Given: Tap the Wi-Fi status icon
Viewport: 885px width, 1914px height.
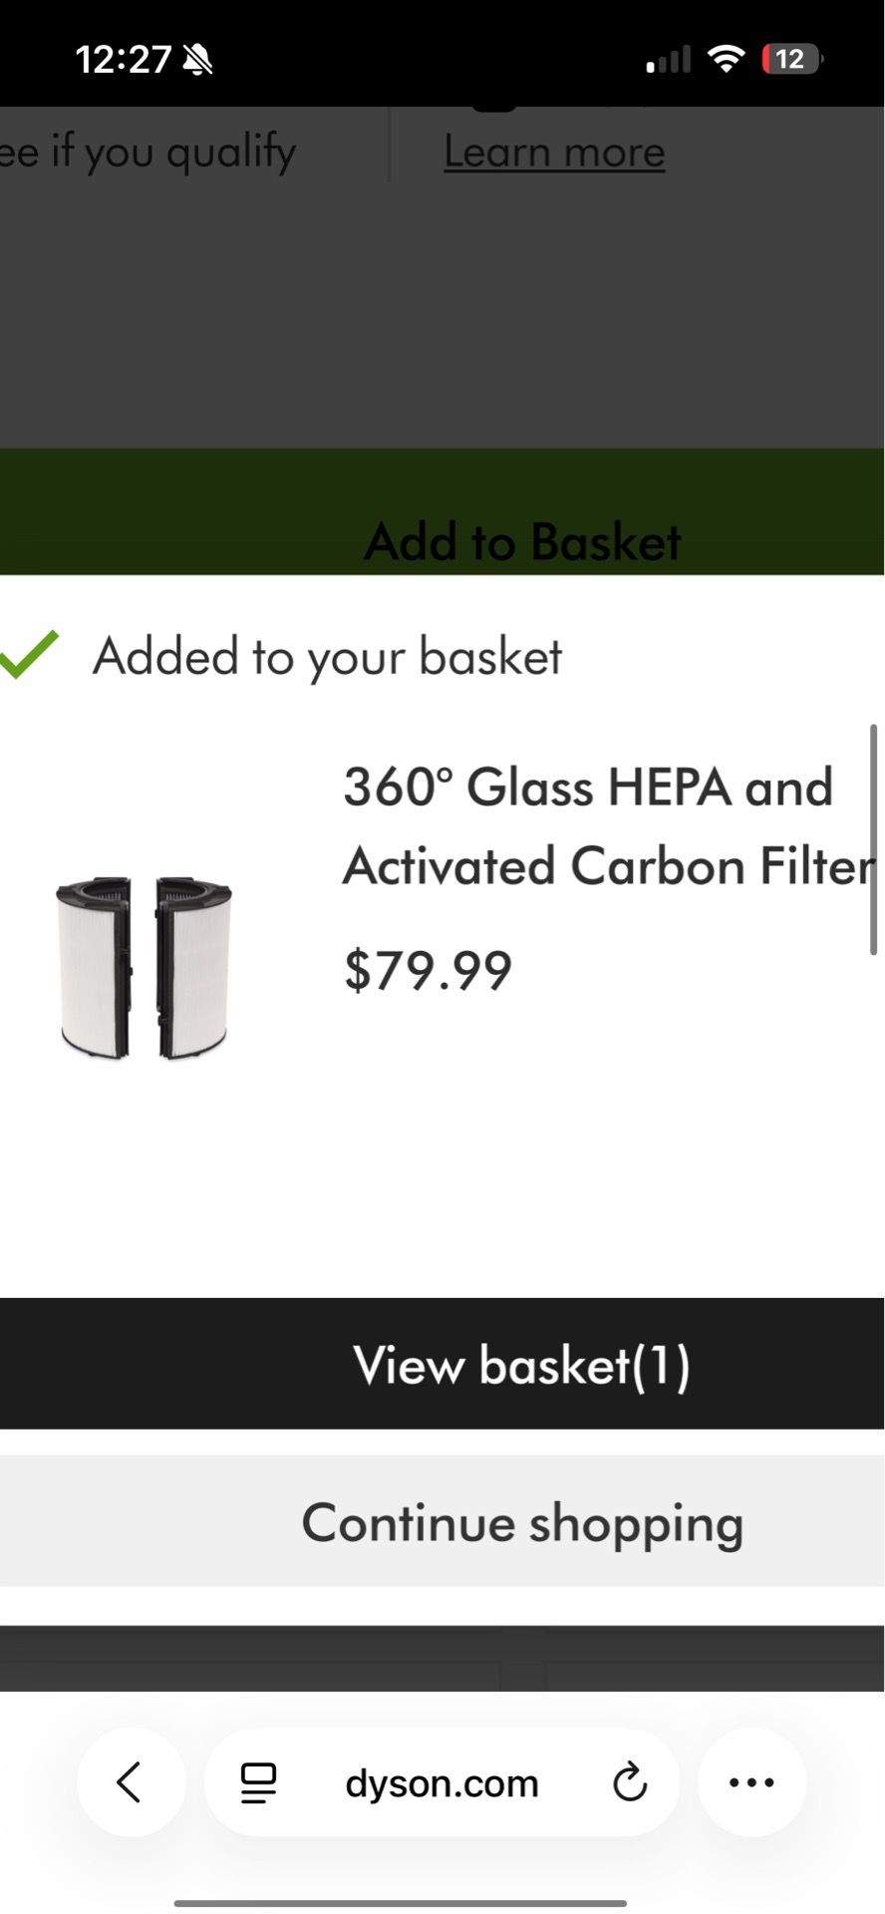Looking at the screenshot, I should [727, 59].
